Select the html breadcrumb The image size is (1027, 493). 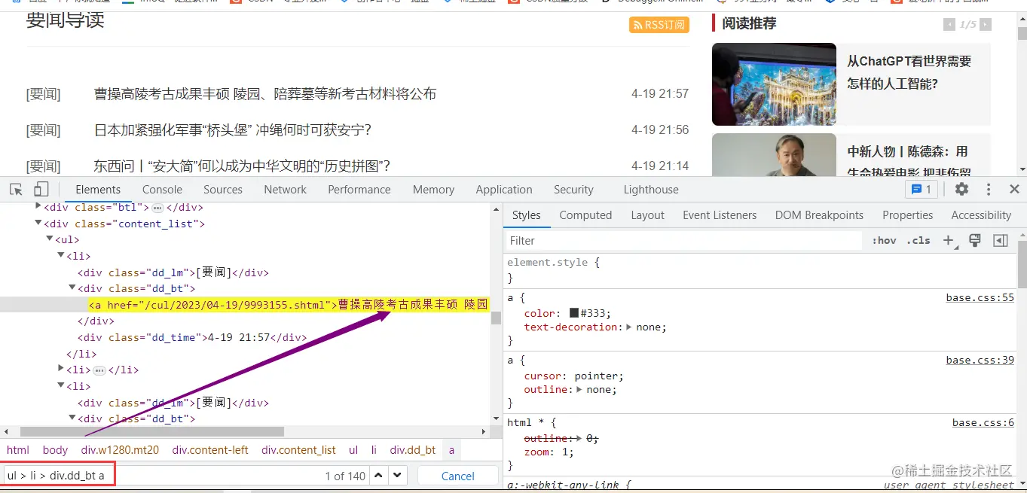pyautogui.click(x=18, y=450)
